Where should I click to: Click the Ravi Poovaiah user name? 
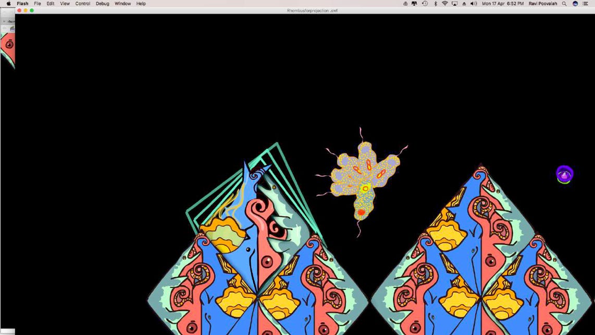click(x=543, y=4)
